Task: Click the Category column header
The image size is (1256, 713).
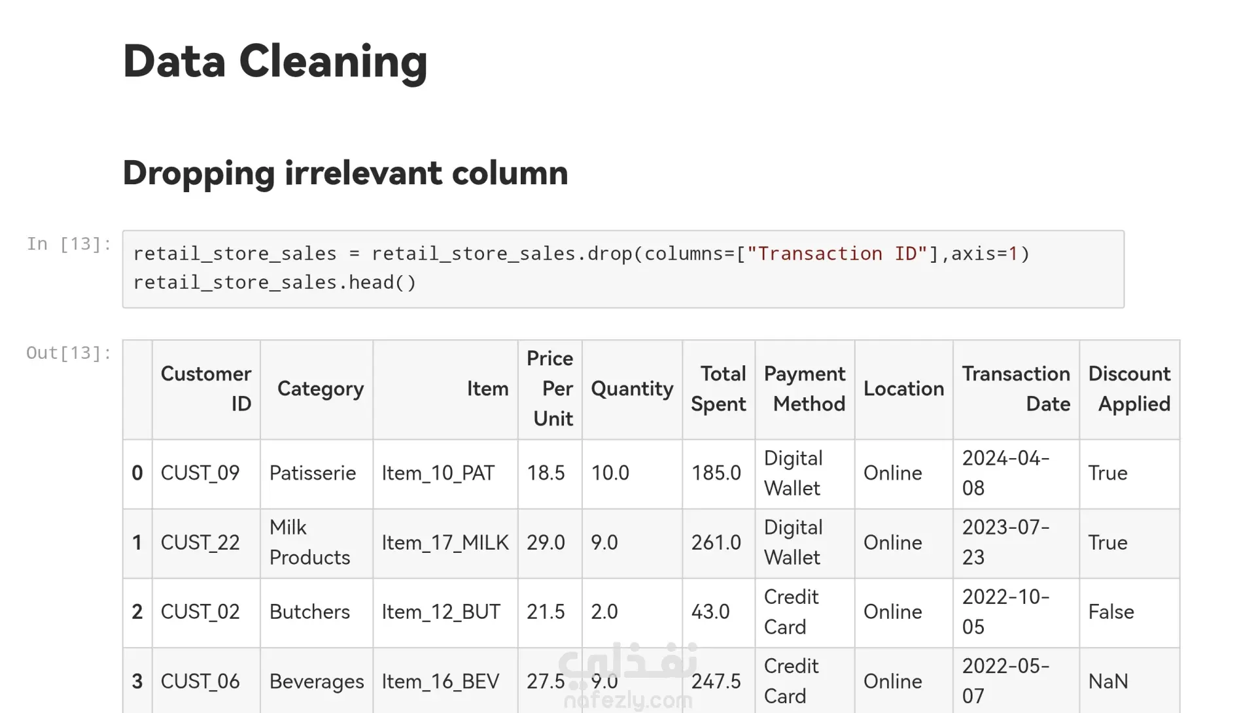Action: pos(317,389)
